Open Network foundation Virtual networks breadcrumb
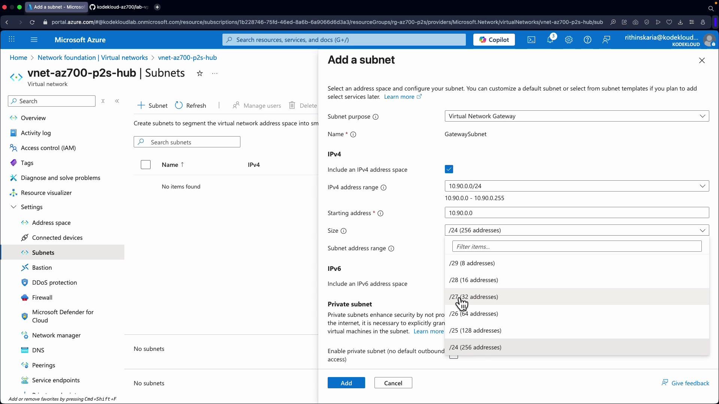 pyautogui.click(x=92, y=58)
